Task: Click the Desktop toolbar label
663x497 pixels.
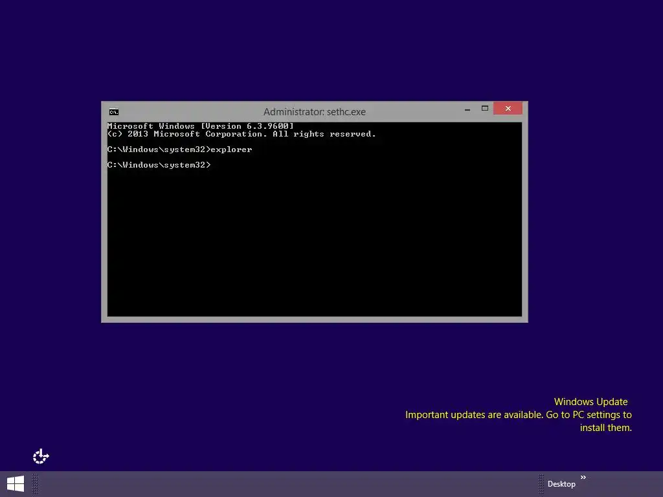Action: (x=561, y=484)
